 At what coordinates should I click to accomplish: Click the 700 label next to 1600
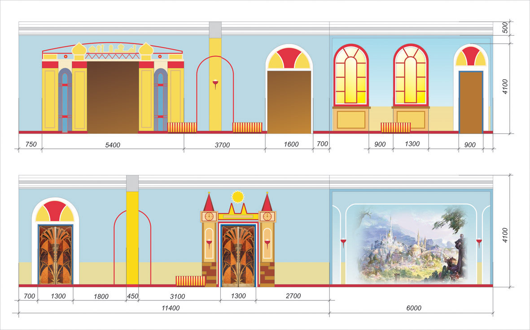click(x=322, y=144)
